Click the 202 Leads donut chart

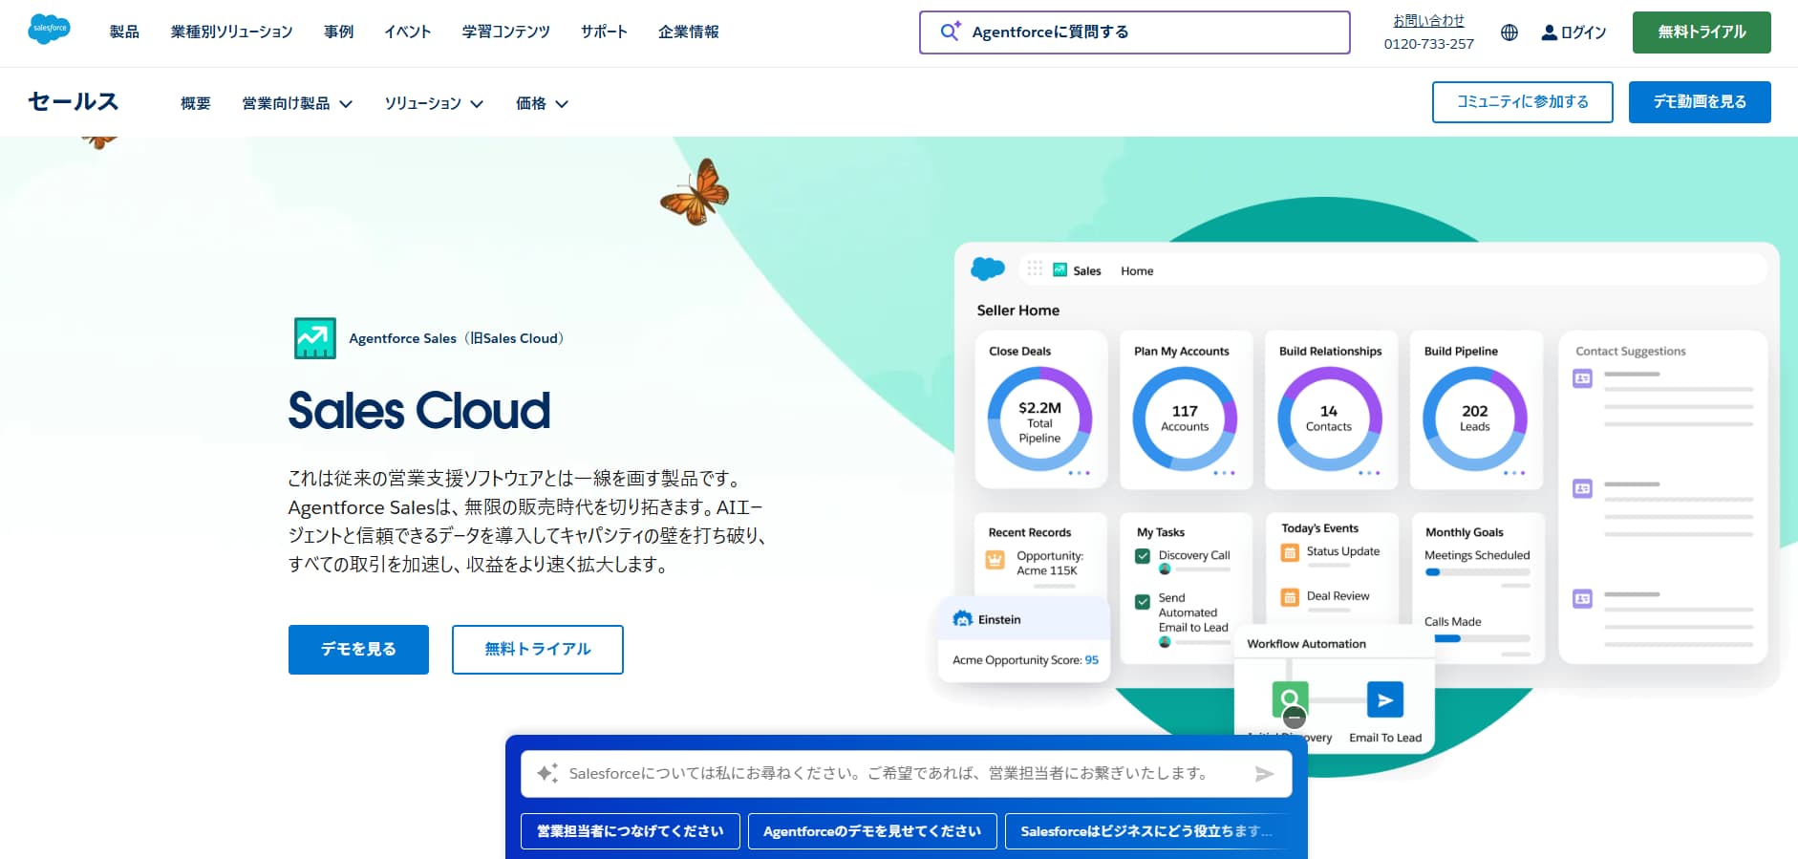pos(1474,419)
